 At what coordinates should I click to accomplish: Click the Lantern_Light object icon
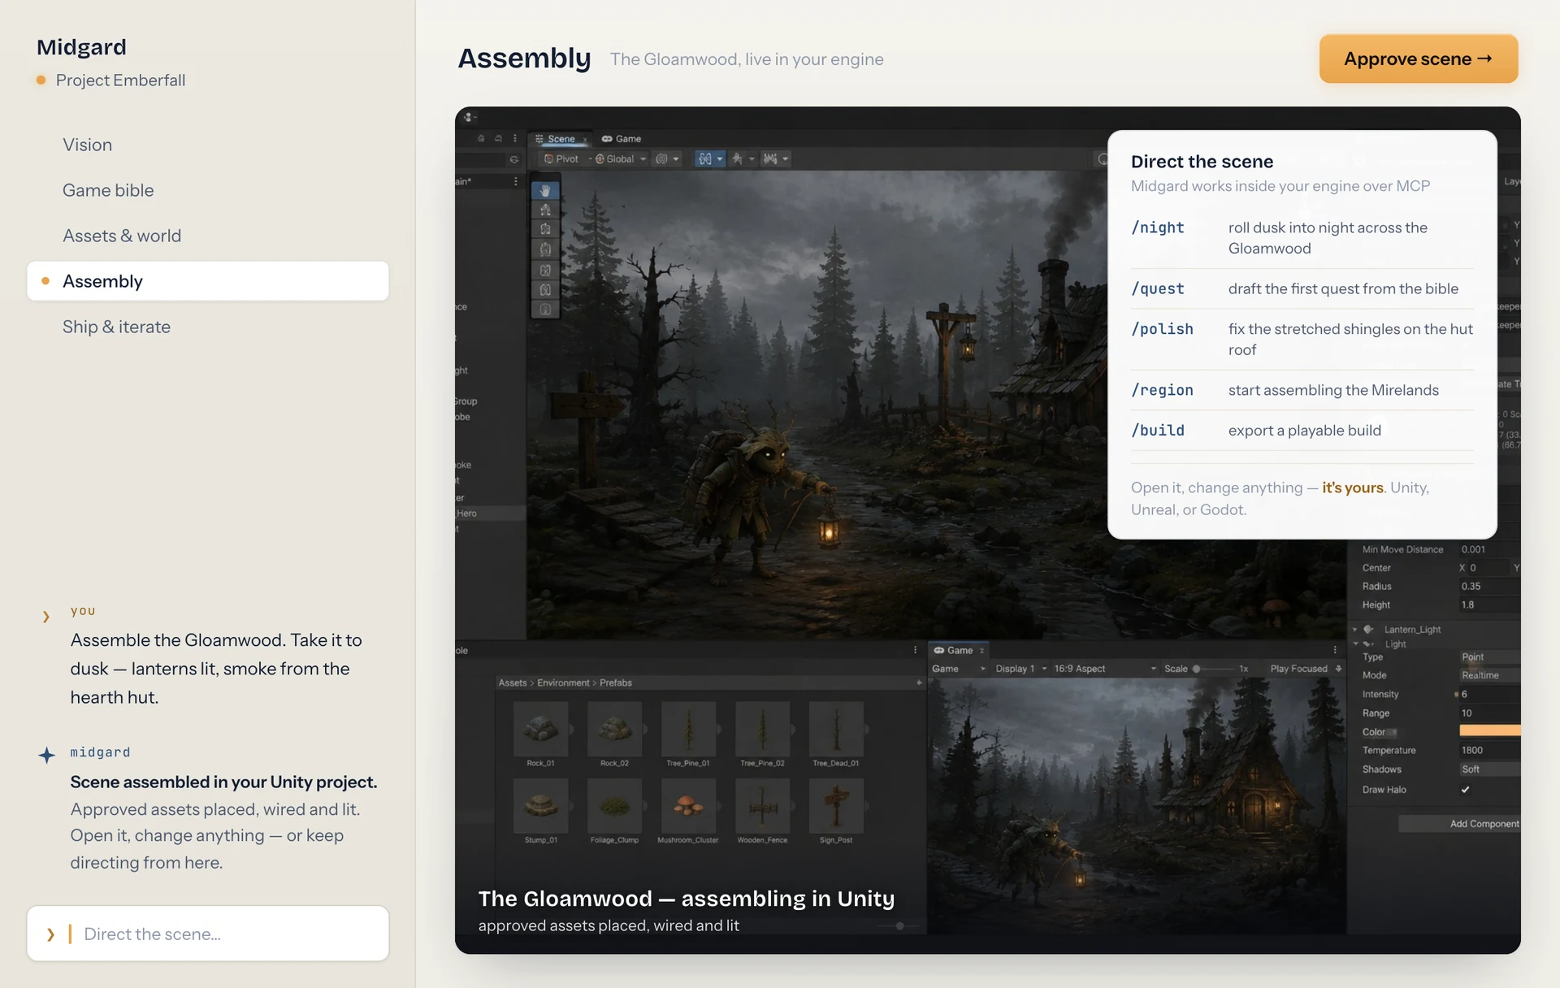coord(1369,630)
